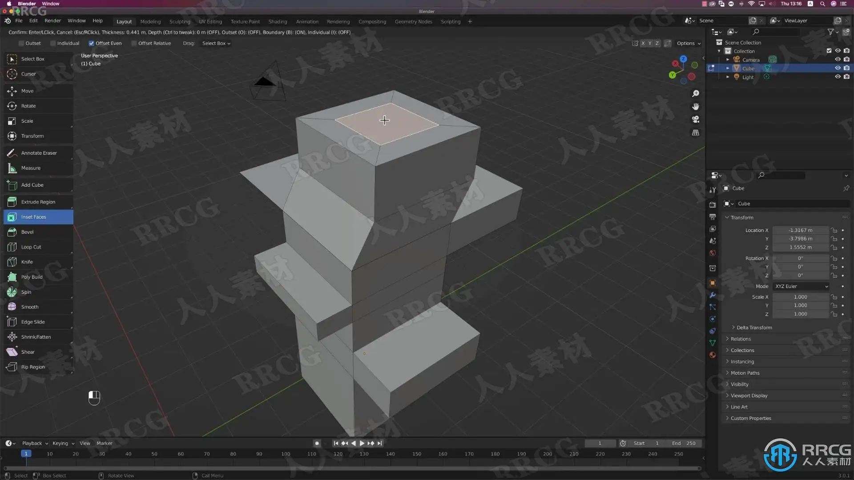Open the Drag Select Box dropdown

coord(216,44)
